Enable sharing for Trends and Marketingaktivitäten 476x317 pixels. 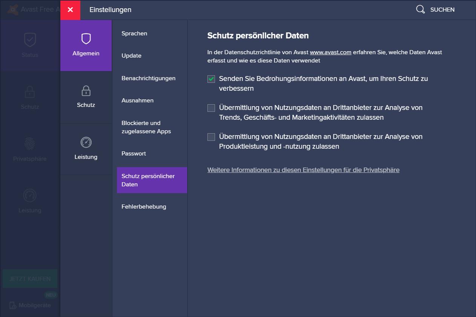(211, 108)
